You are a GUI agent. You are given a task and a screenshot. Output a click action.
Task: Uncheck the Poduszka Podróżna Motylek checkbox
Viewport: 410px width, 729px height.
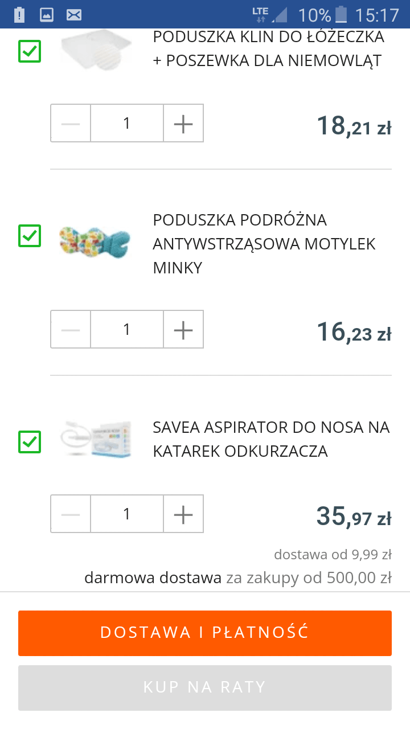click(30, 236)
